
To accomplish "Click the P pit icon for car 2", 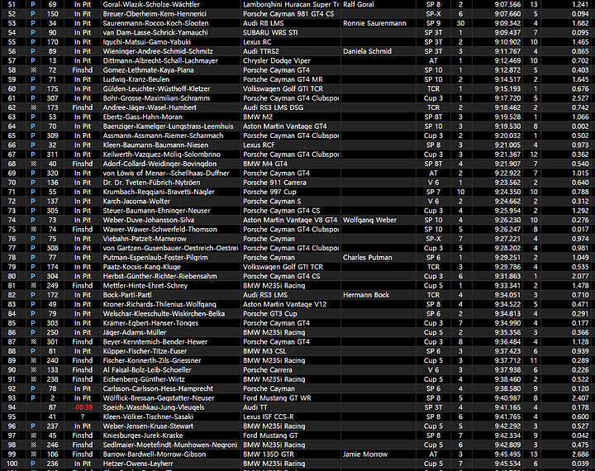I will (x=33, y=398).
